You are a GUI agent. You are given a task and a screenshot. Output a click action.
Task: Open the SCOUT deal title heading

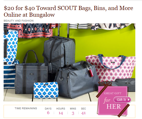click(68, 11)
